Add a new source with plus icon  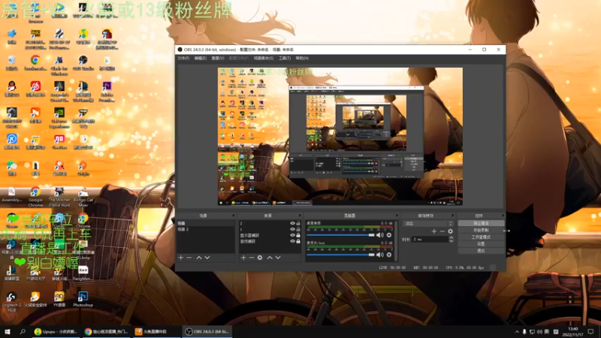[x=243, y=258]
